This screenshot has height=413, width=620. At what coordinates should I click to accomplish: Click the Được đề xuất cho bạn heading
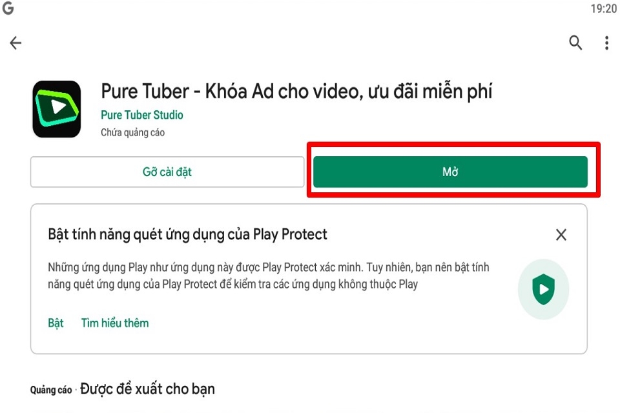(x=147, y=389)
